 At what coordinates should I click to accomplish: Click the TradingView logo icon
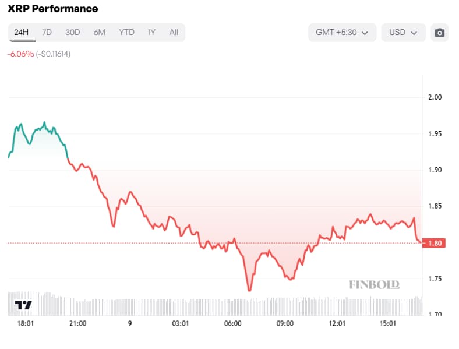[23, 305]
